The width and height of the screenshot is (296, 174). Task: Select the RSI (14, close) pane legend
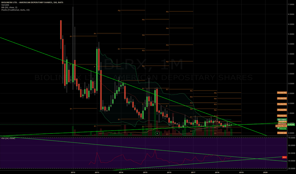coord(8,138)
